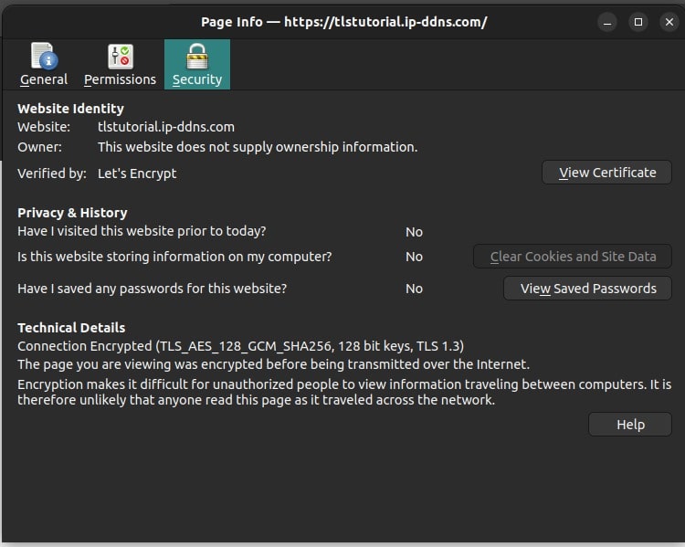Close the Page Info dialog
The width and height of the screenshot is (685, 547).
point(668,21)
